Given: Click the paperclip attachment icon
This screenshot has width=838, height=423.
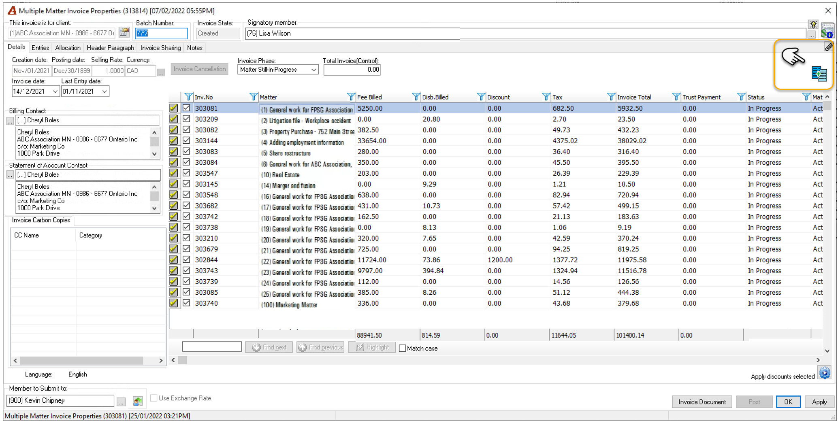Looking at the screenshot, I should (x=828, y=47).
